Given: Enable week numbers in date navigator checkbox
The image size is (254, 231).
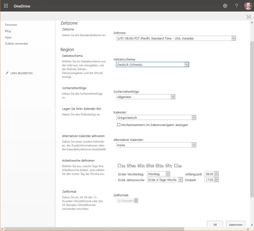Looking at the screenshot, I should 119,125.
